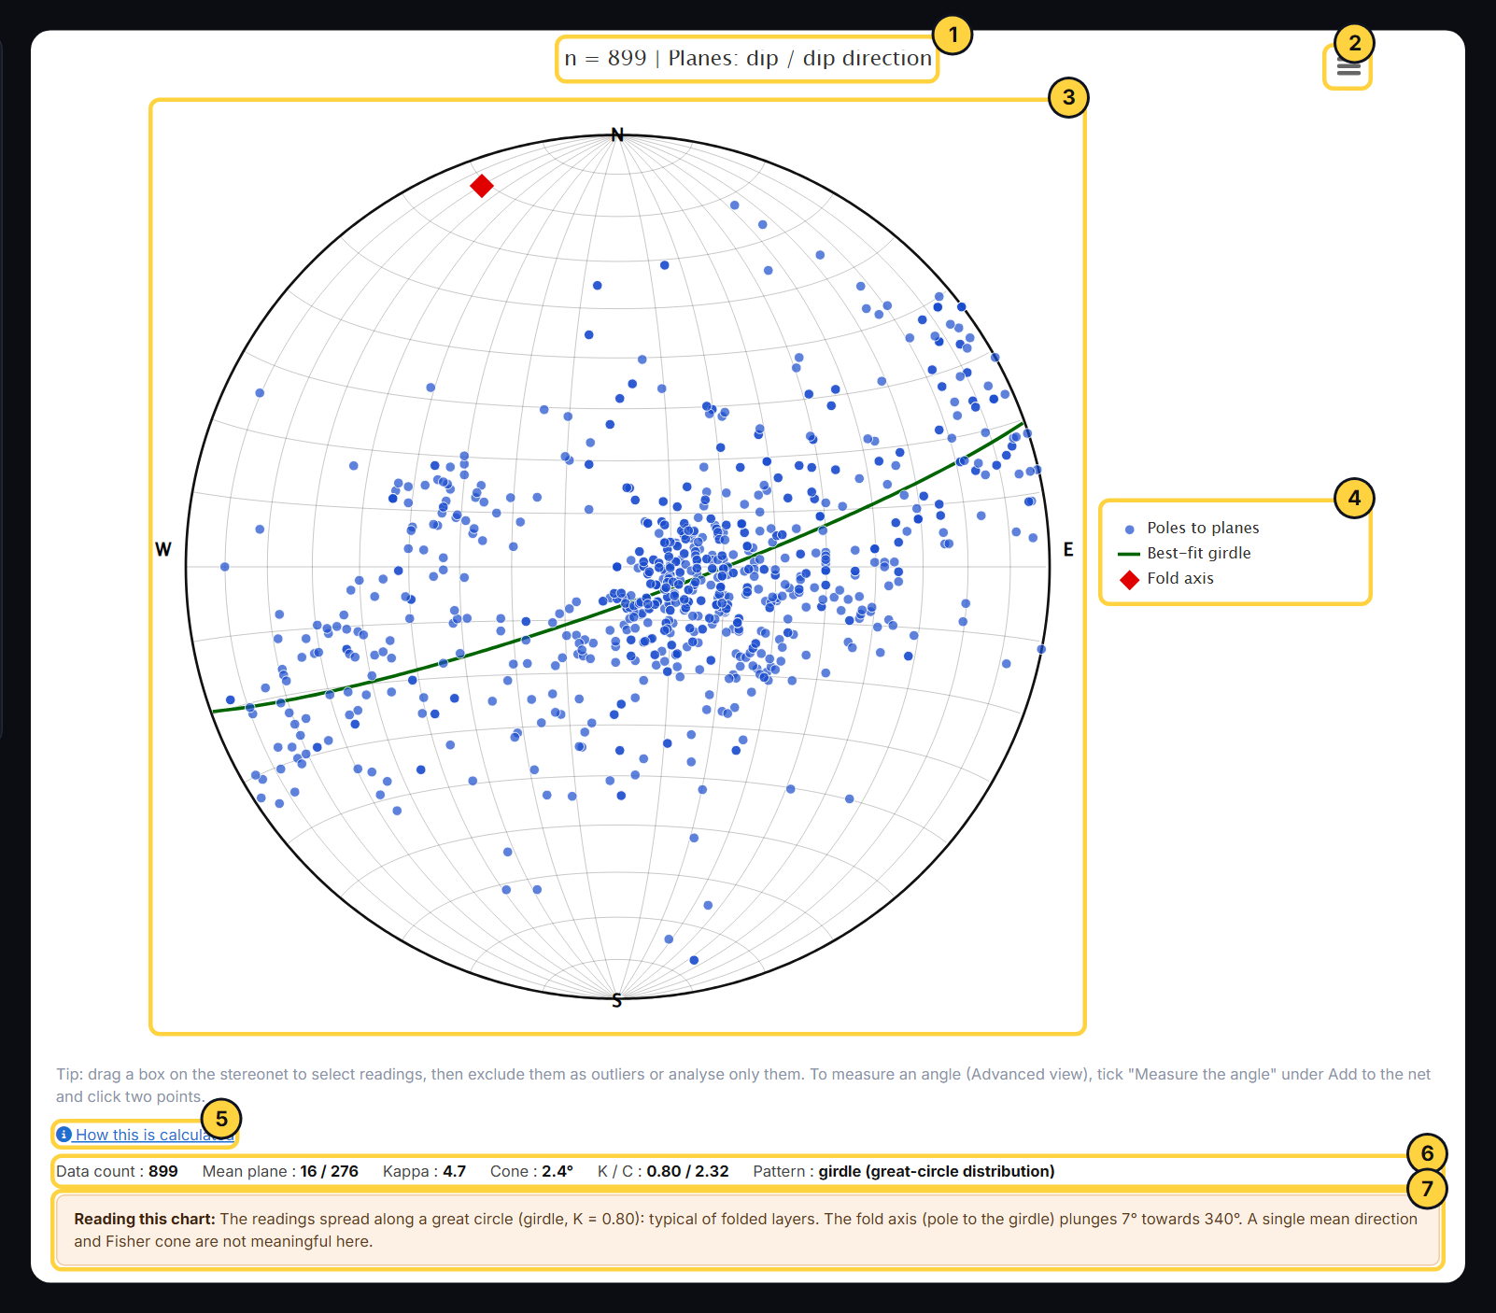Click the W compass label on stereonet
The width and height of the screenshot is (1496, 1313).
163,549
